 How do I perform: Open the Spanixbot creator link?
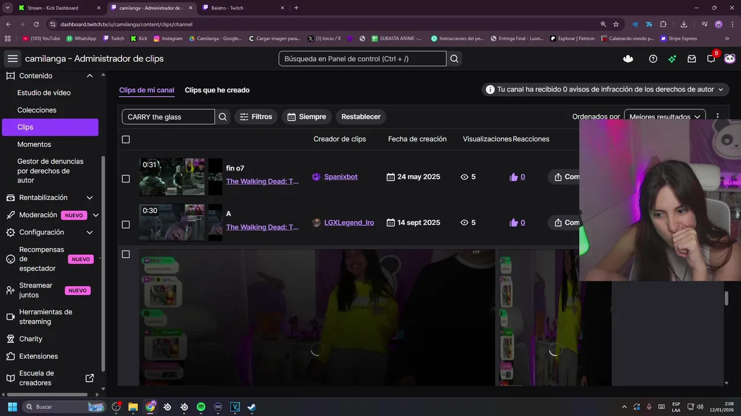click(341, 177)
